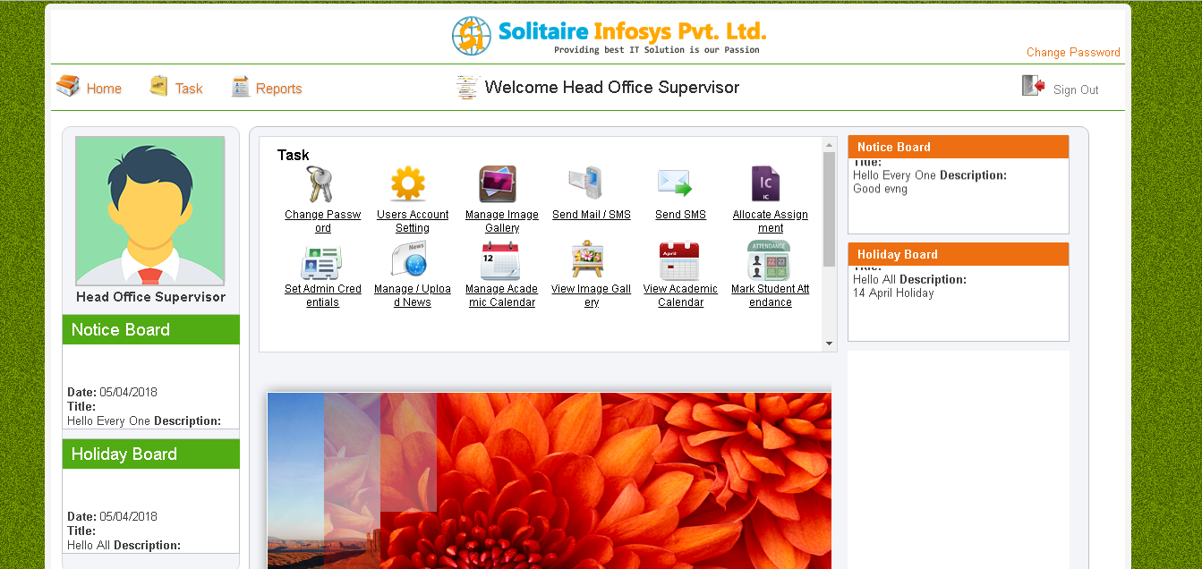Click 'Welcome Head Office Supervisor' heading
The width and height of the screenshot is (1202, 569).
612,87
